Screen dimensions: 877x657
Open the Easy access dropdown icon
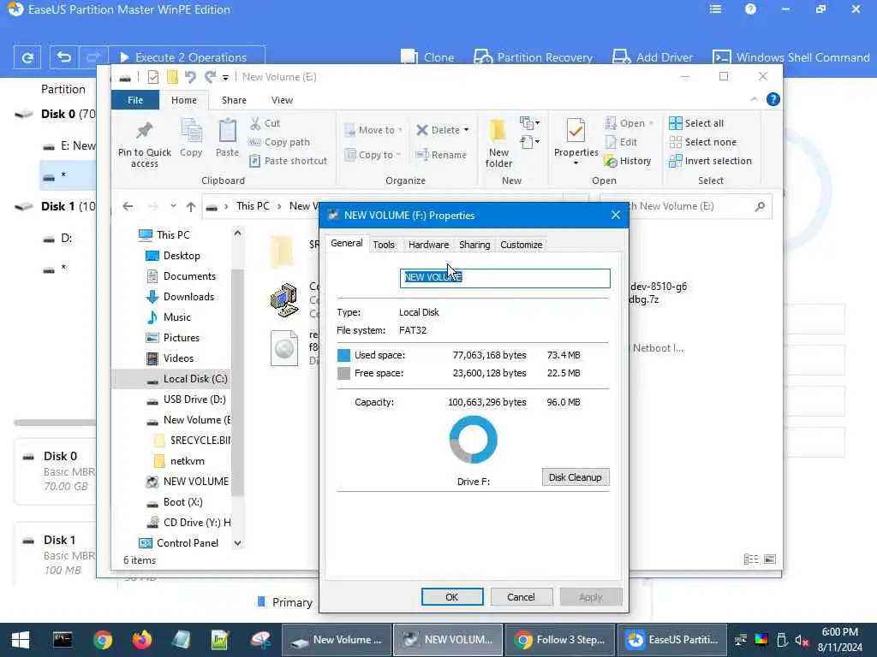[x=529, y=142]
